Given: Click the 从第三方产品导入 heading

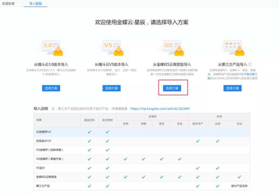Looking at the screenshot, I should [232, 64].
